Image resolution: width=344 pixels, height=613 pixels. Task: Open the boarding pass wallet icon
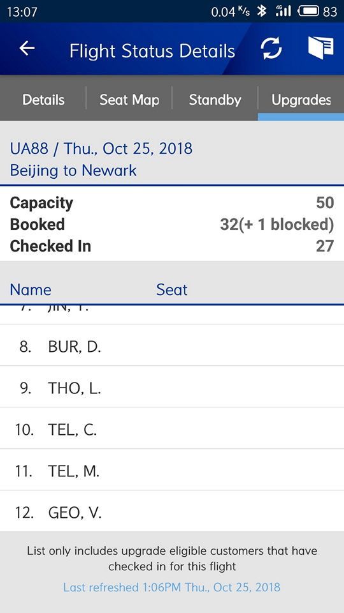point(320,48)
